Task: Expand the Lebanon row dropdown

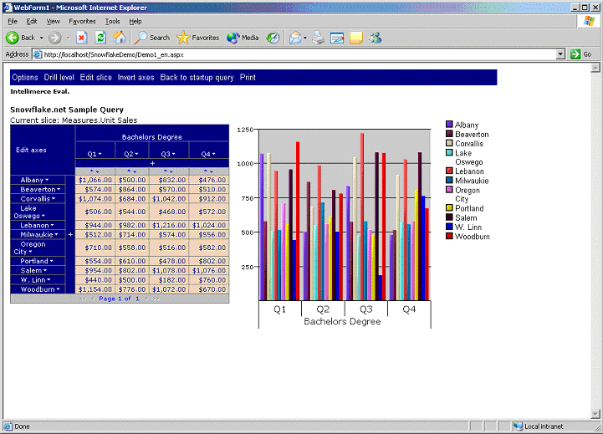Action: (52, 225)
